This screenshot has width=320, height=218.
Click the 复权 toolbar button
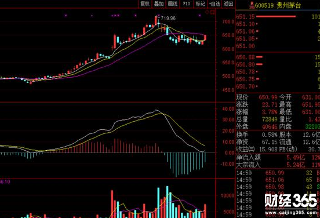[145, 3]
